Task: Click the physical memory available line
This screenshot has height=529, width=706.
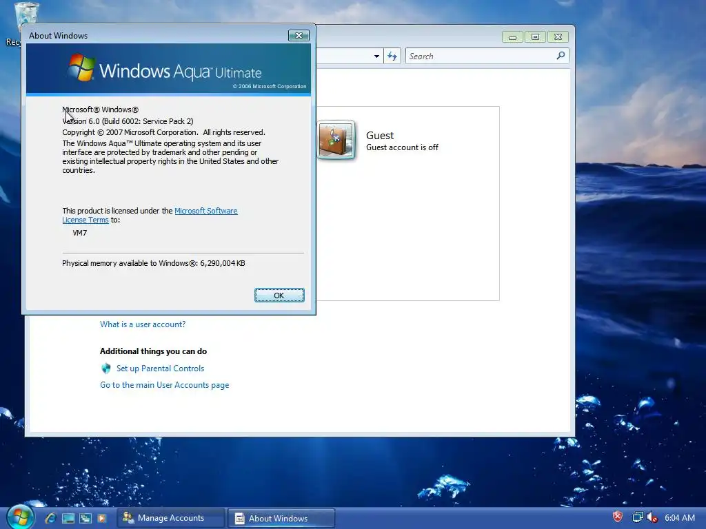Action: click(x=154, y=263)
